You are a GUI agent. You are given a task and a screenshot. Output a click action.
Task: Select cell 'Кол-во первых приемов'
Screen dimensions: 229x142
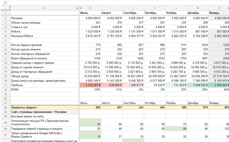click(x=45, y=45)
